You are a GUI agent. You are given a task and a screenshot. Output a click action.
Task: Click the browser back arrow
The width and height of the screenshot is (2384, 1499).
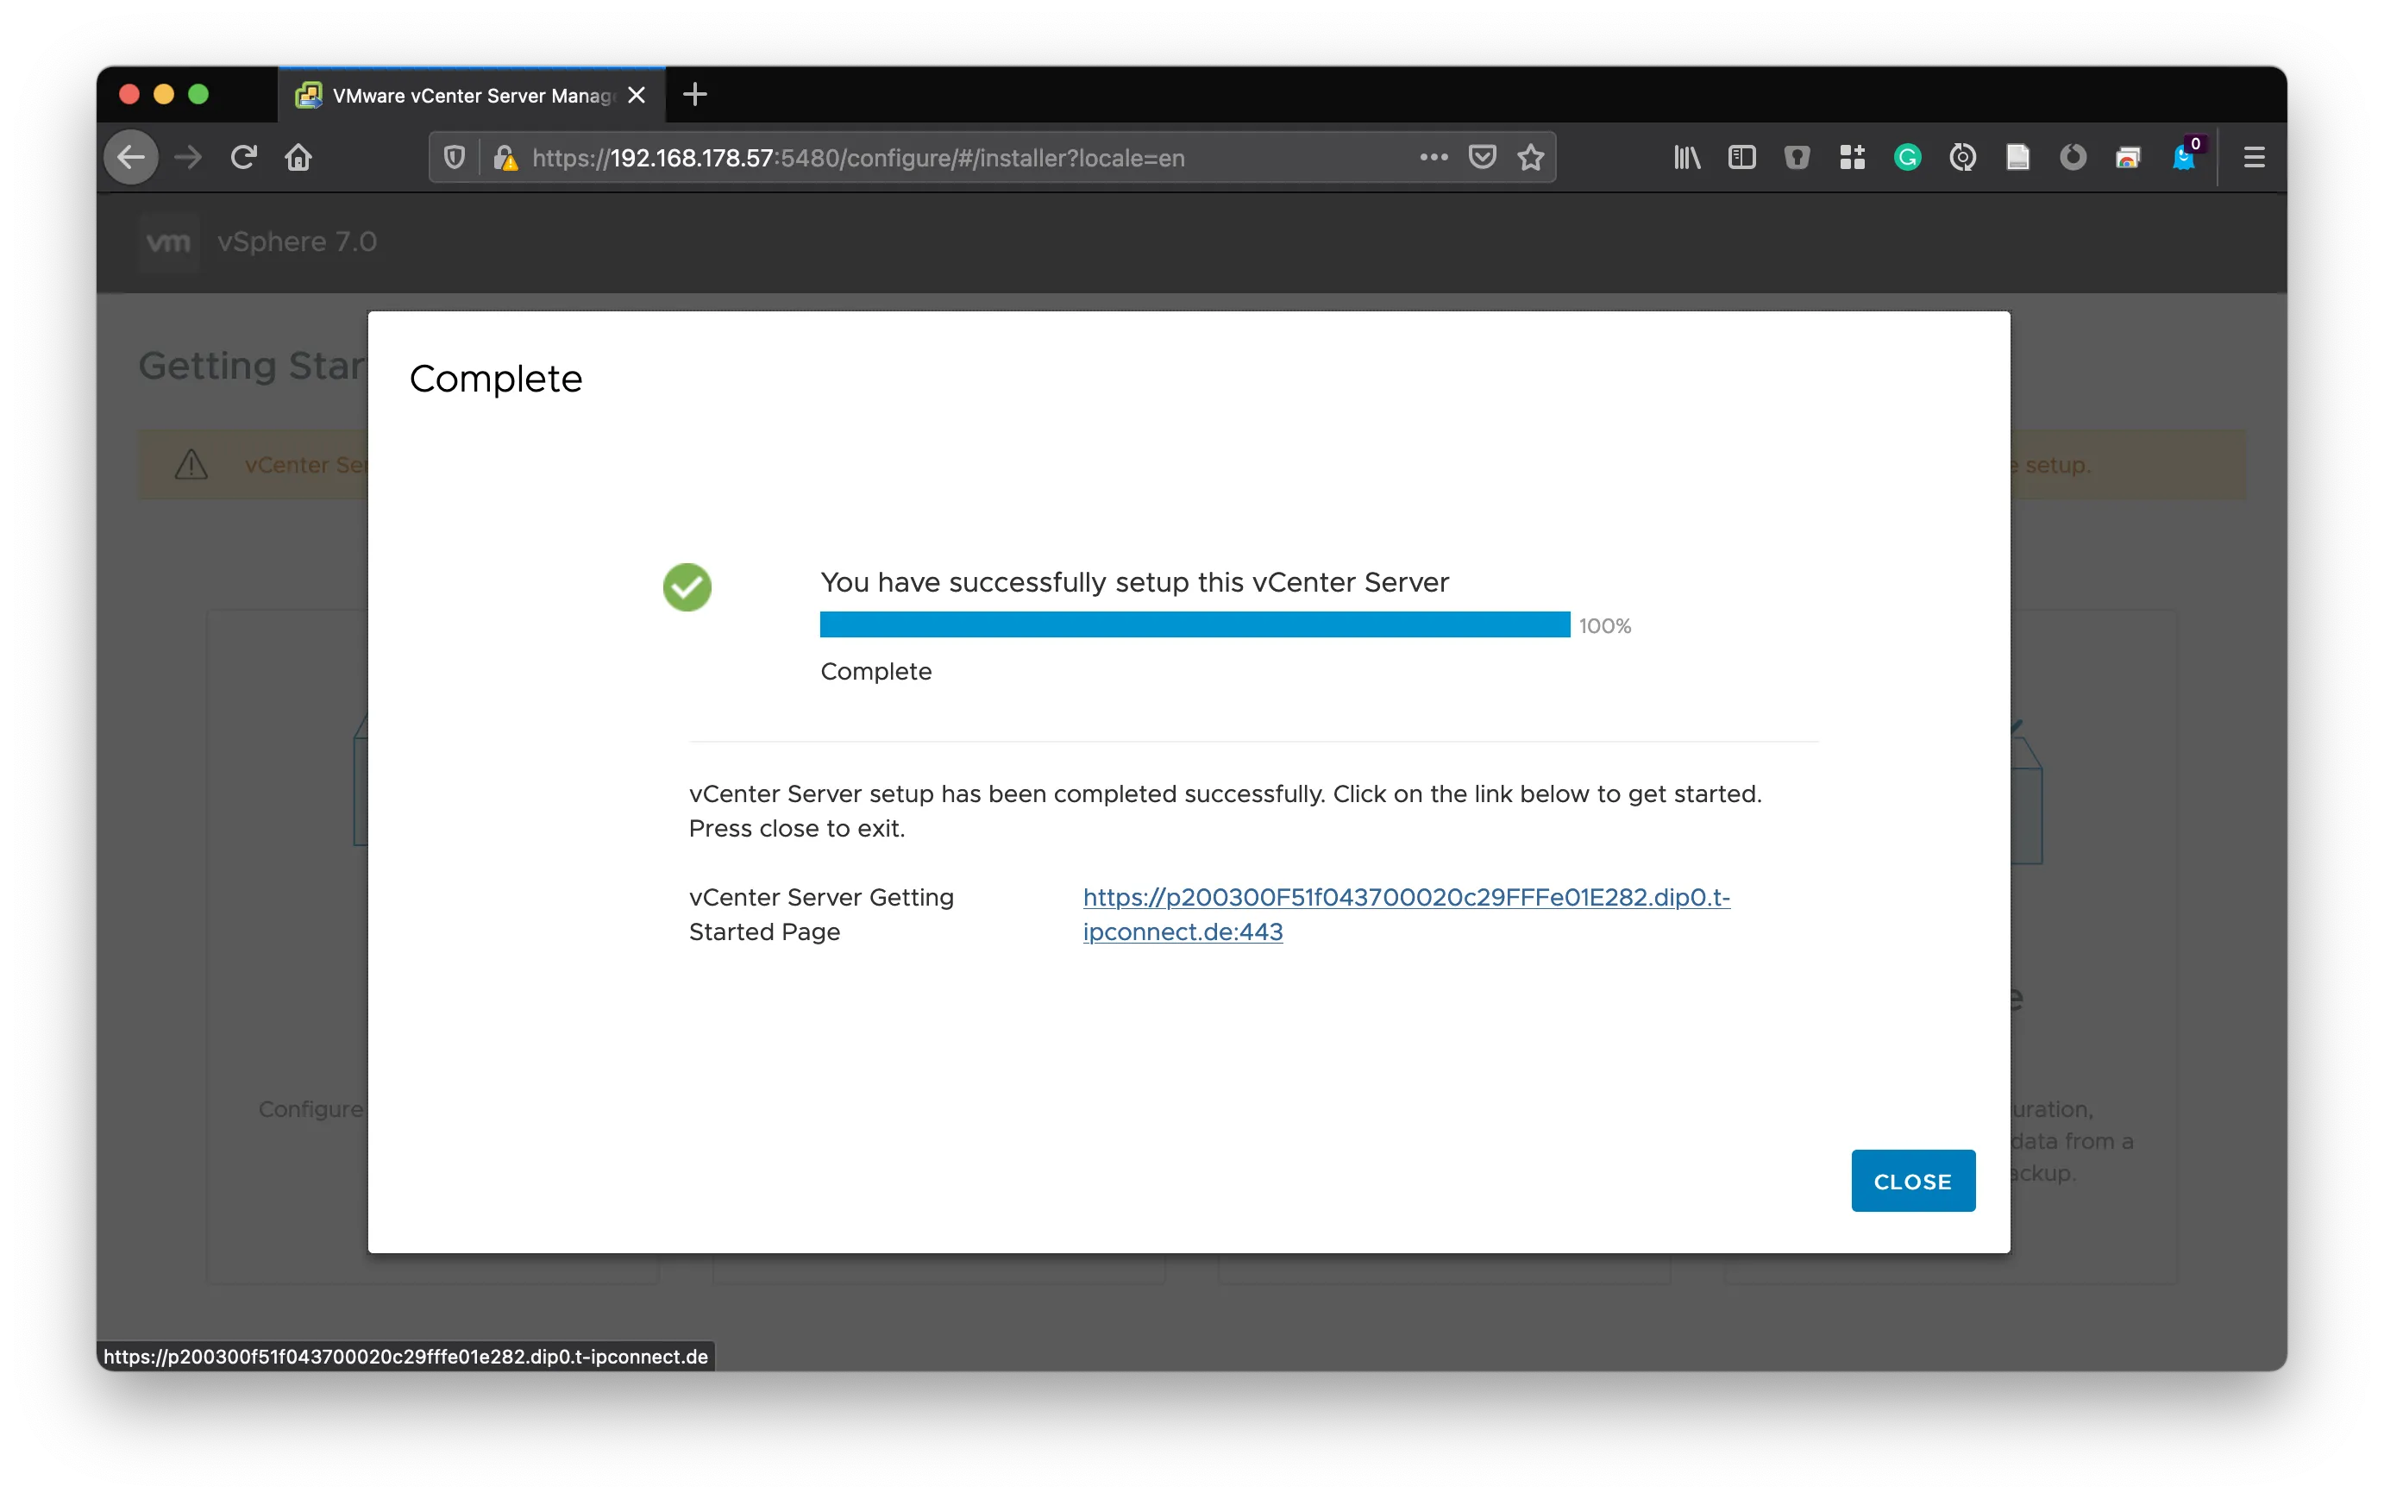coord(132,158)
